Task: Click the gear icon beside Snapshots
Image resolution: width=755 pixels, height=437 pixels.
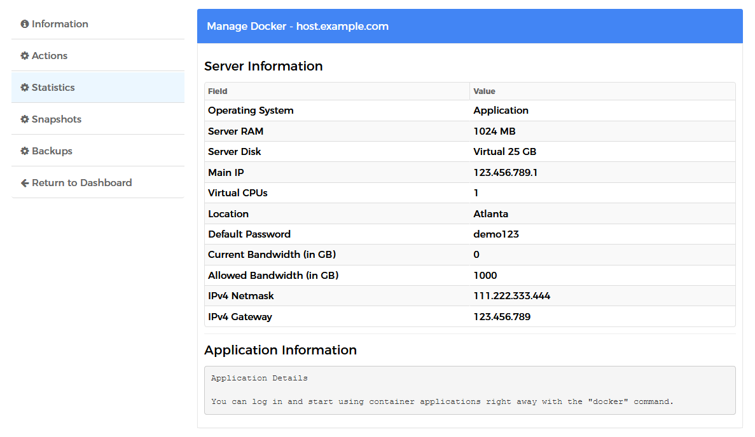Action: point(25,119)
